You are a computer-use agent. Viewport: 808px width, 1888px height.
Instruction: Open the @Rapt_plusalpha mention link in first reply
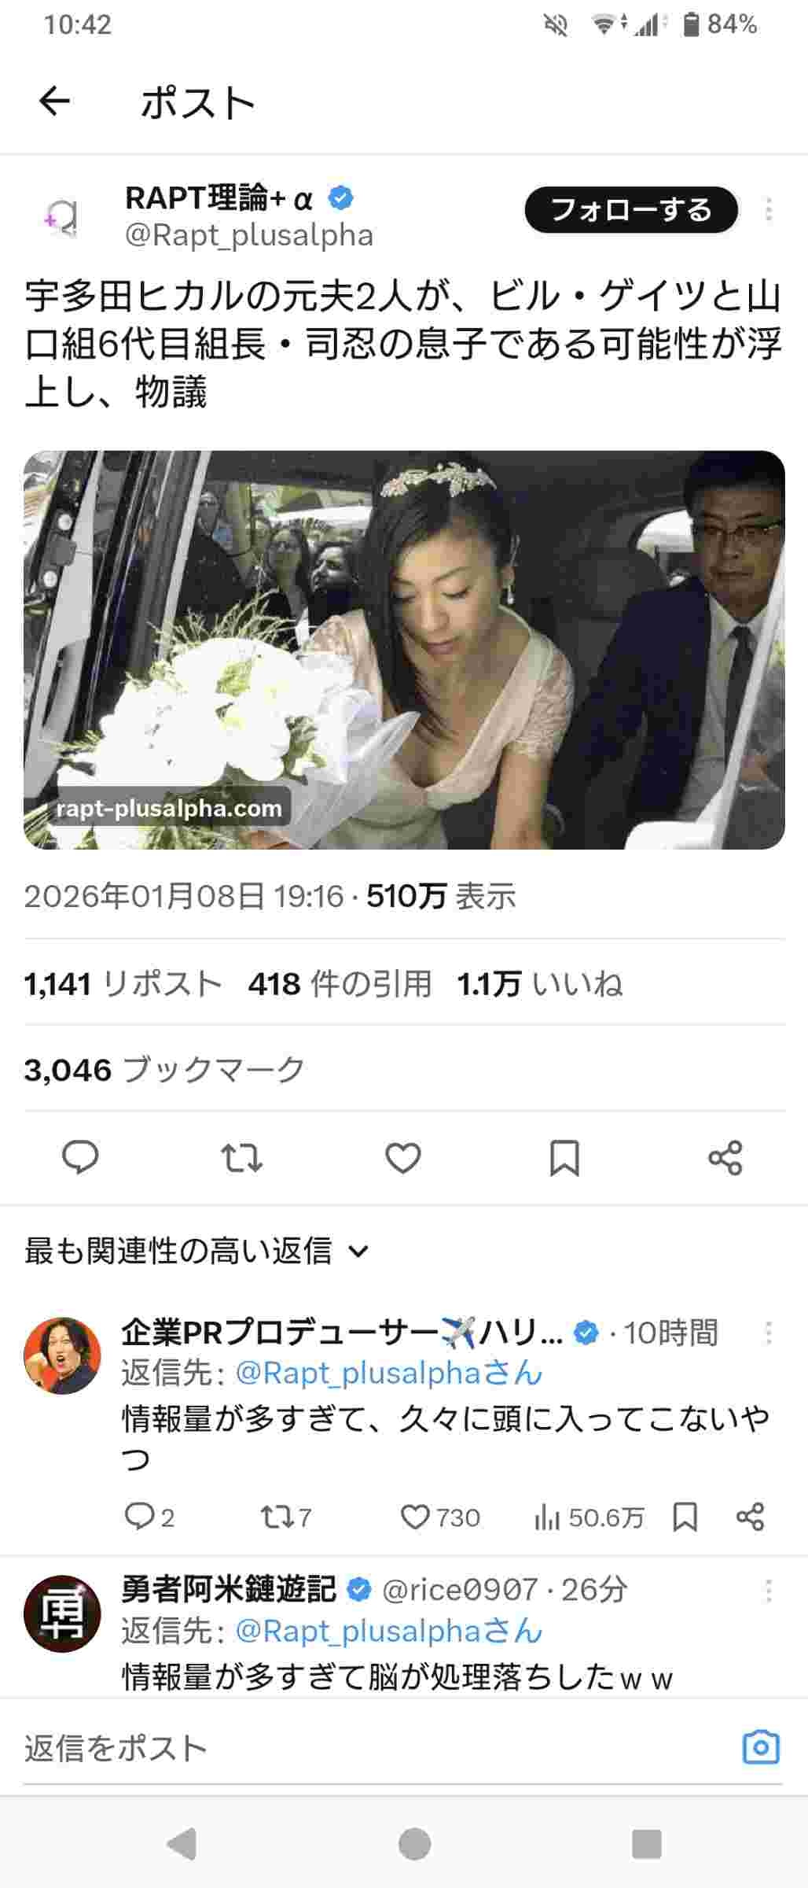click(x=389, y=1374)
